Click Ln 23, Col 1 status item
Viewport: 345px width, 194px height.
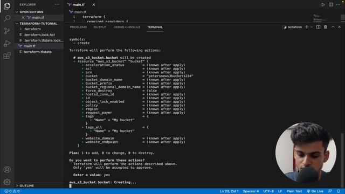click(229, 191)
